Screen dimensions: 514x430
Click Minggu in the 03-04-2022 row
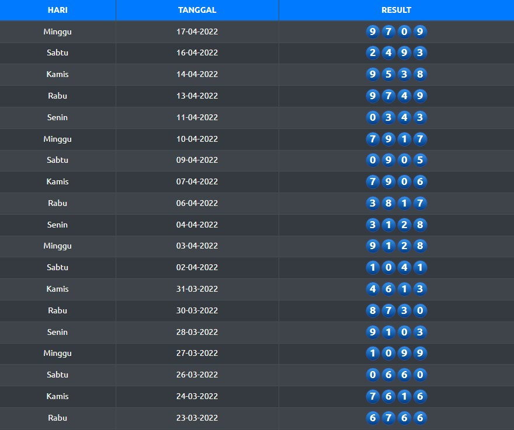pos(58,246)
